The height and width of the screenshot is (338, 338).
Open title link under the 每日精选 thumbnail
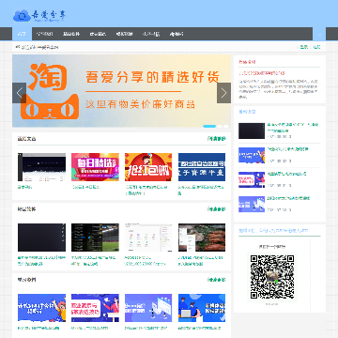point(85,187)
